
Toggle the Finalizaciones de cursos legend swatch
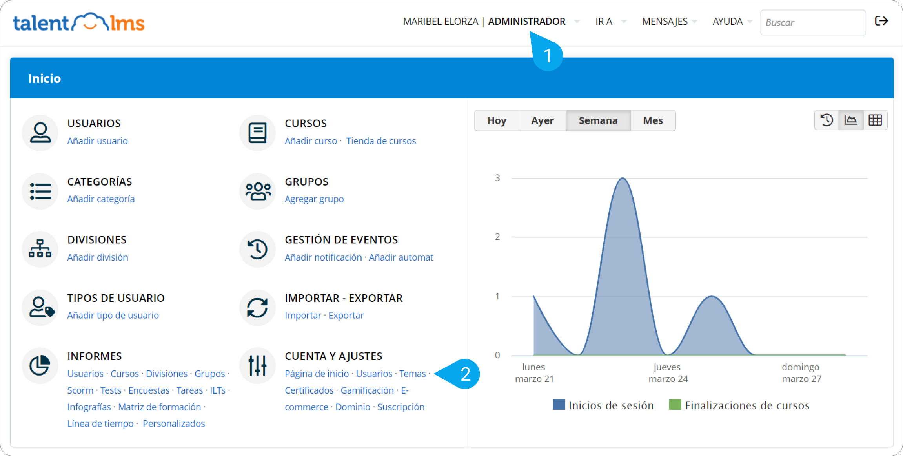pyautogui.click(x=675, y=405)
